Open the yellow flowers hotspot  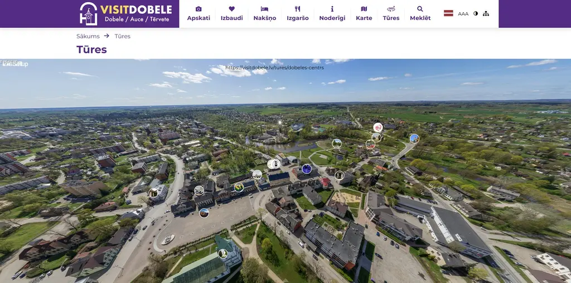[x=239, y=187]
